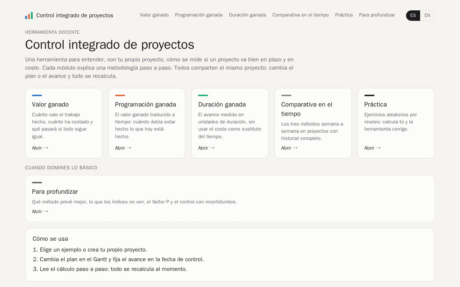The width and height of the screenshot is (460, 287).
Task: Click the CUANDO DOMINES LO BÁSICO label
Action: tap(61, 168)
